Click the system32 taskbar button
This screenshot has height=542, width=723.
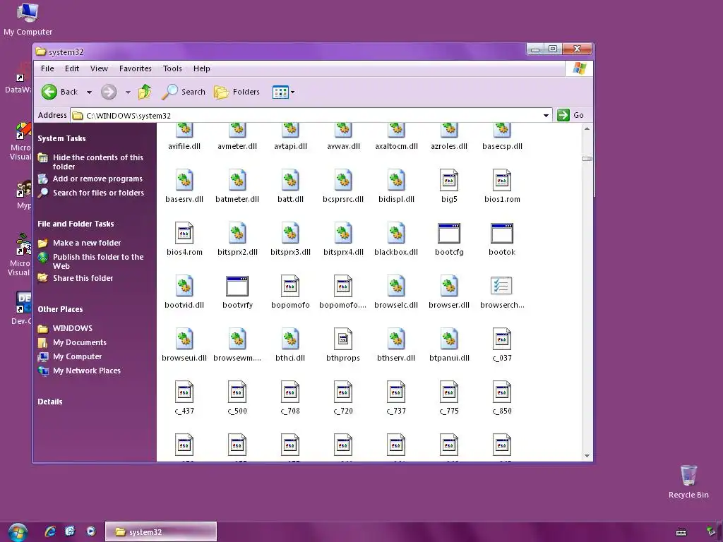tap(161, 532)
